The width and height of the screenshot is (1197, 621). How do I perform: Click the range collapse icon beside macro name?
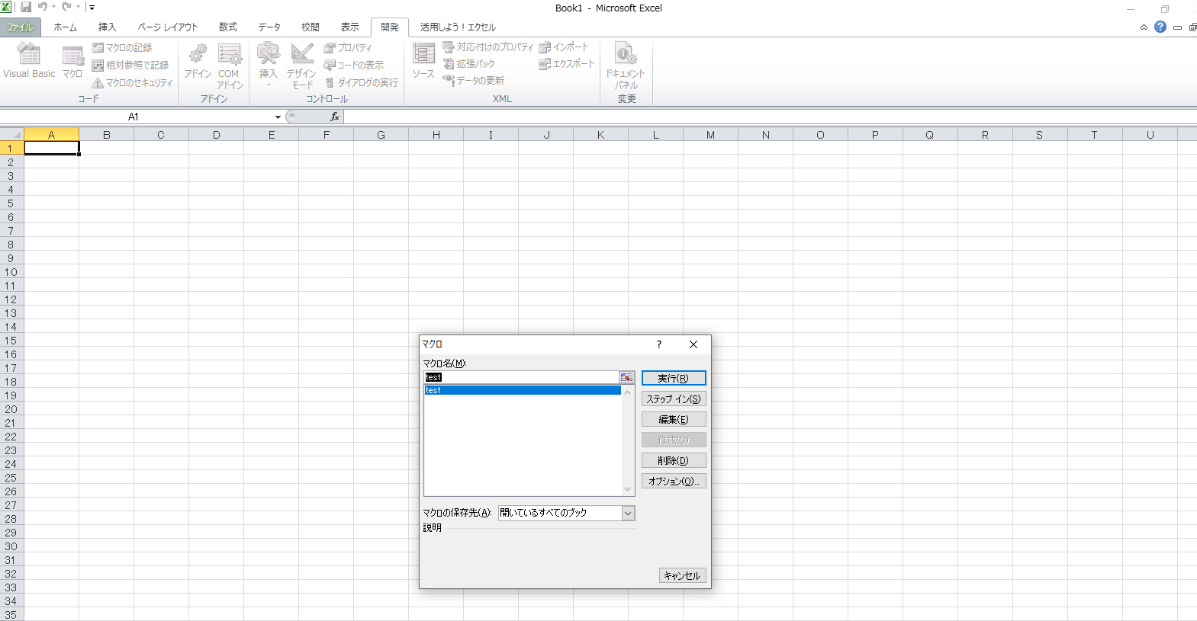coord(626,377)
